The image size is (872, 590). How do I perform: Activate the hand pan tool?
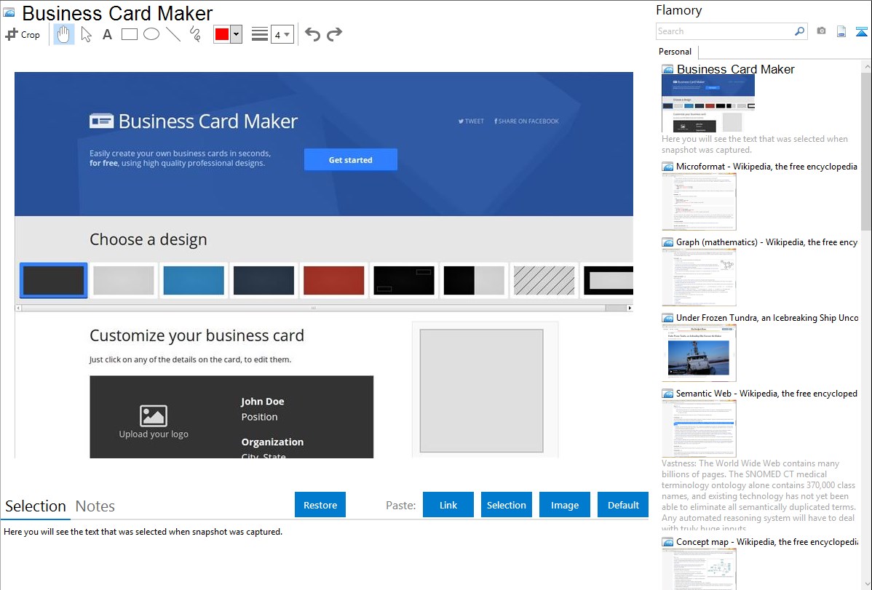coord(63,34)
